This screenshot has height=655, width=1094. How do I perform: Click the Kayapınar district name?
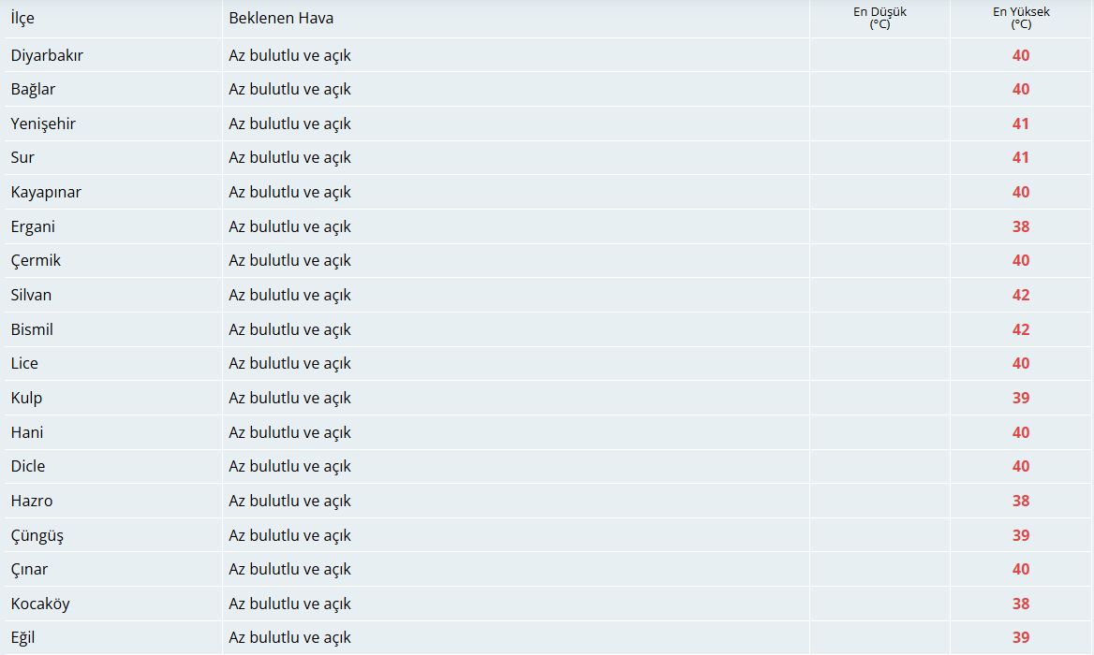click(x=46, y=193)
